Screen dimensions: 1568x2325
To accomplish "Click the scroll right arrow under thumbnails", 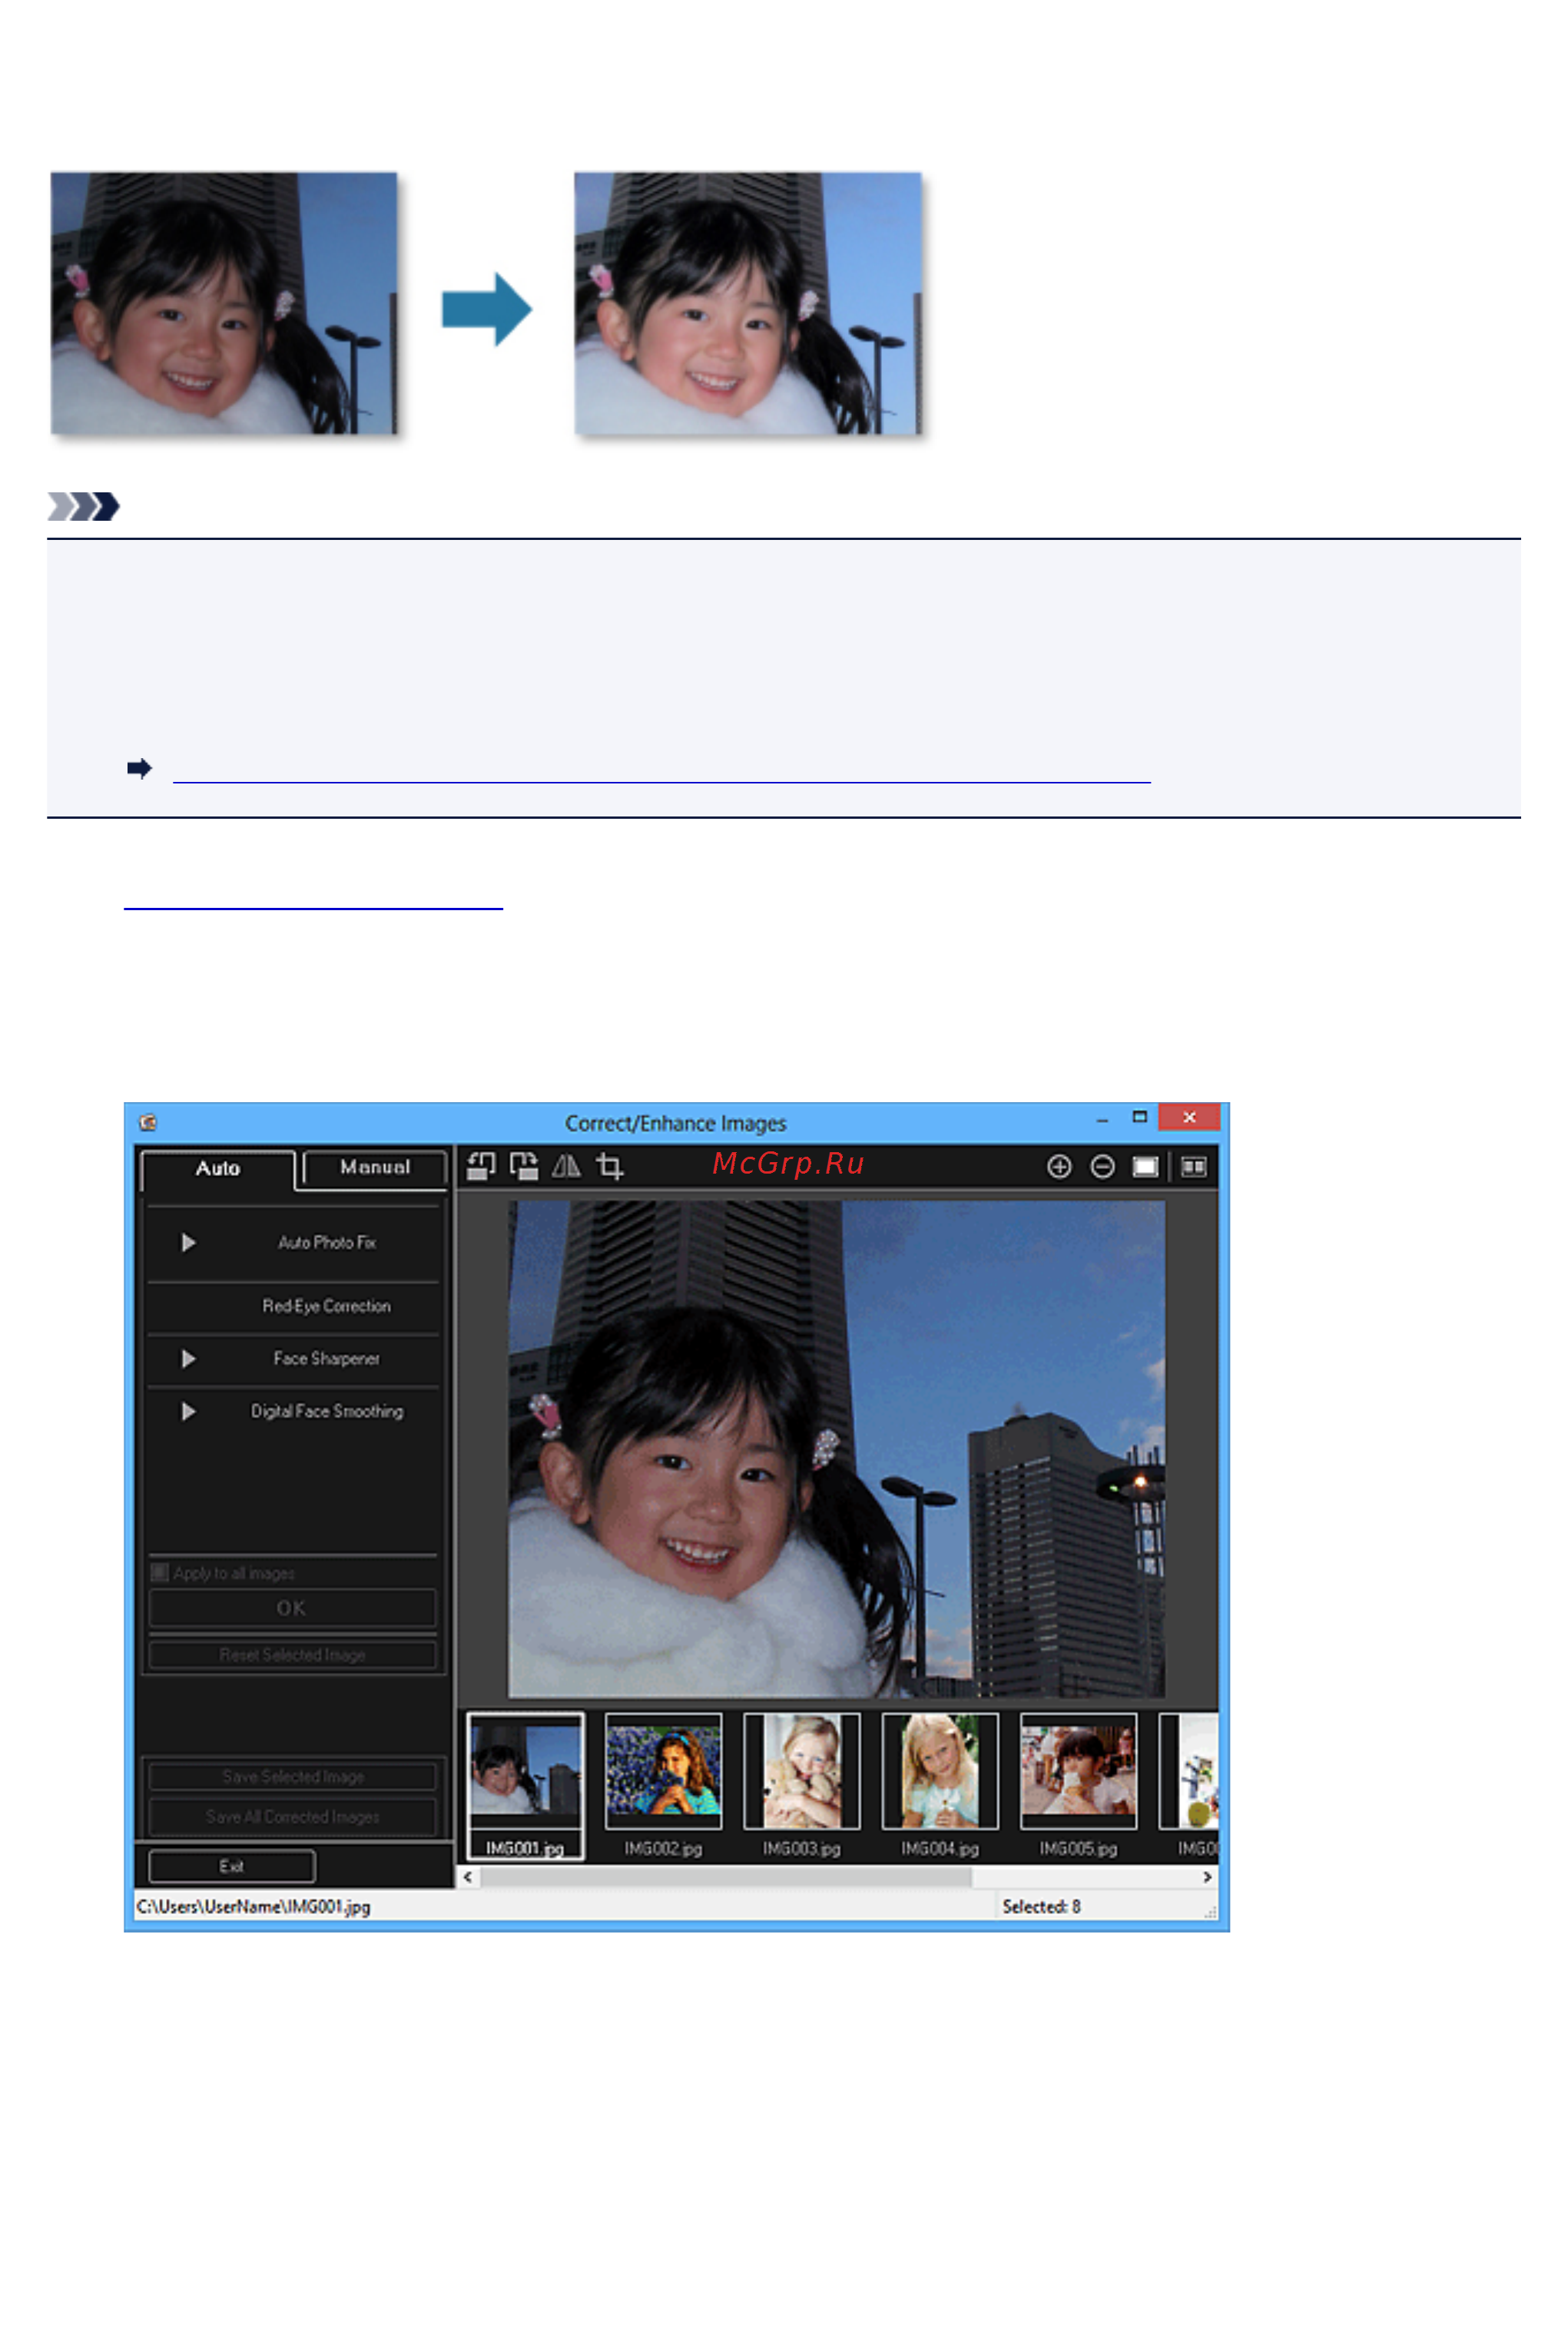I will coord(1207,1877).
